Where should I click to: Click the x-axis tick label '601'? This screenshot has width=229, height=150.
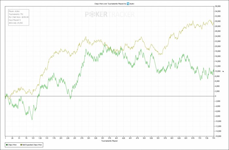pyautogui.click(x=172, y=138)
